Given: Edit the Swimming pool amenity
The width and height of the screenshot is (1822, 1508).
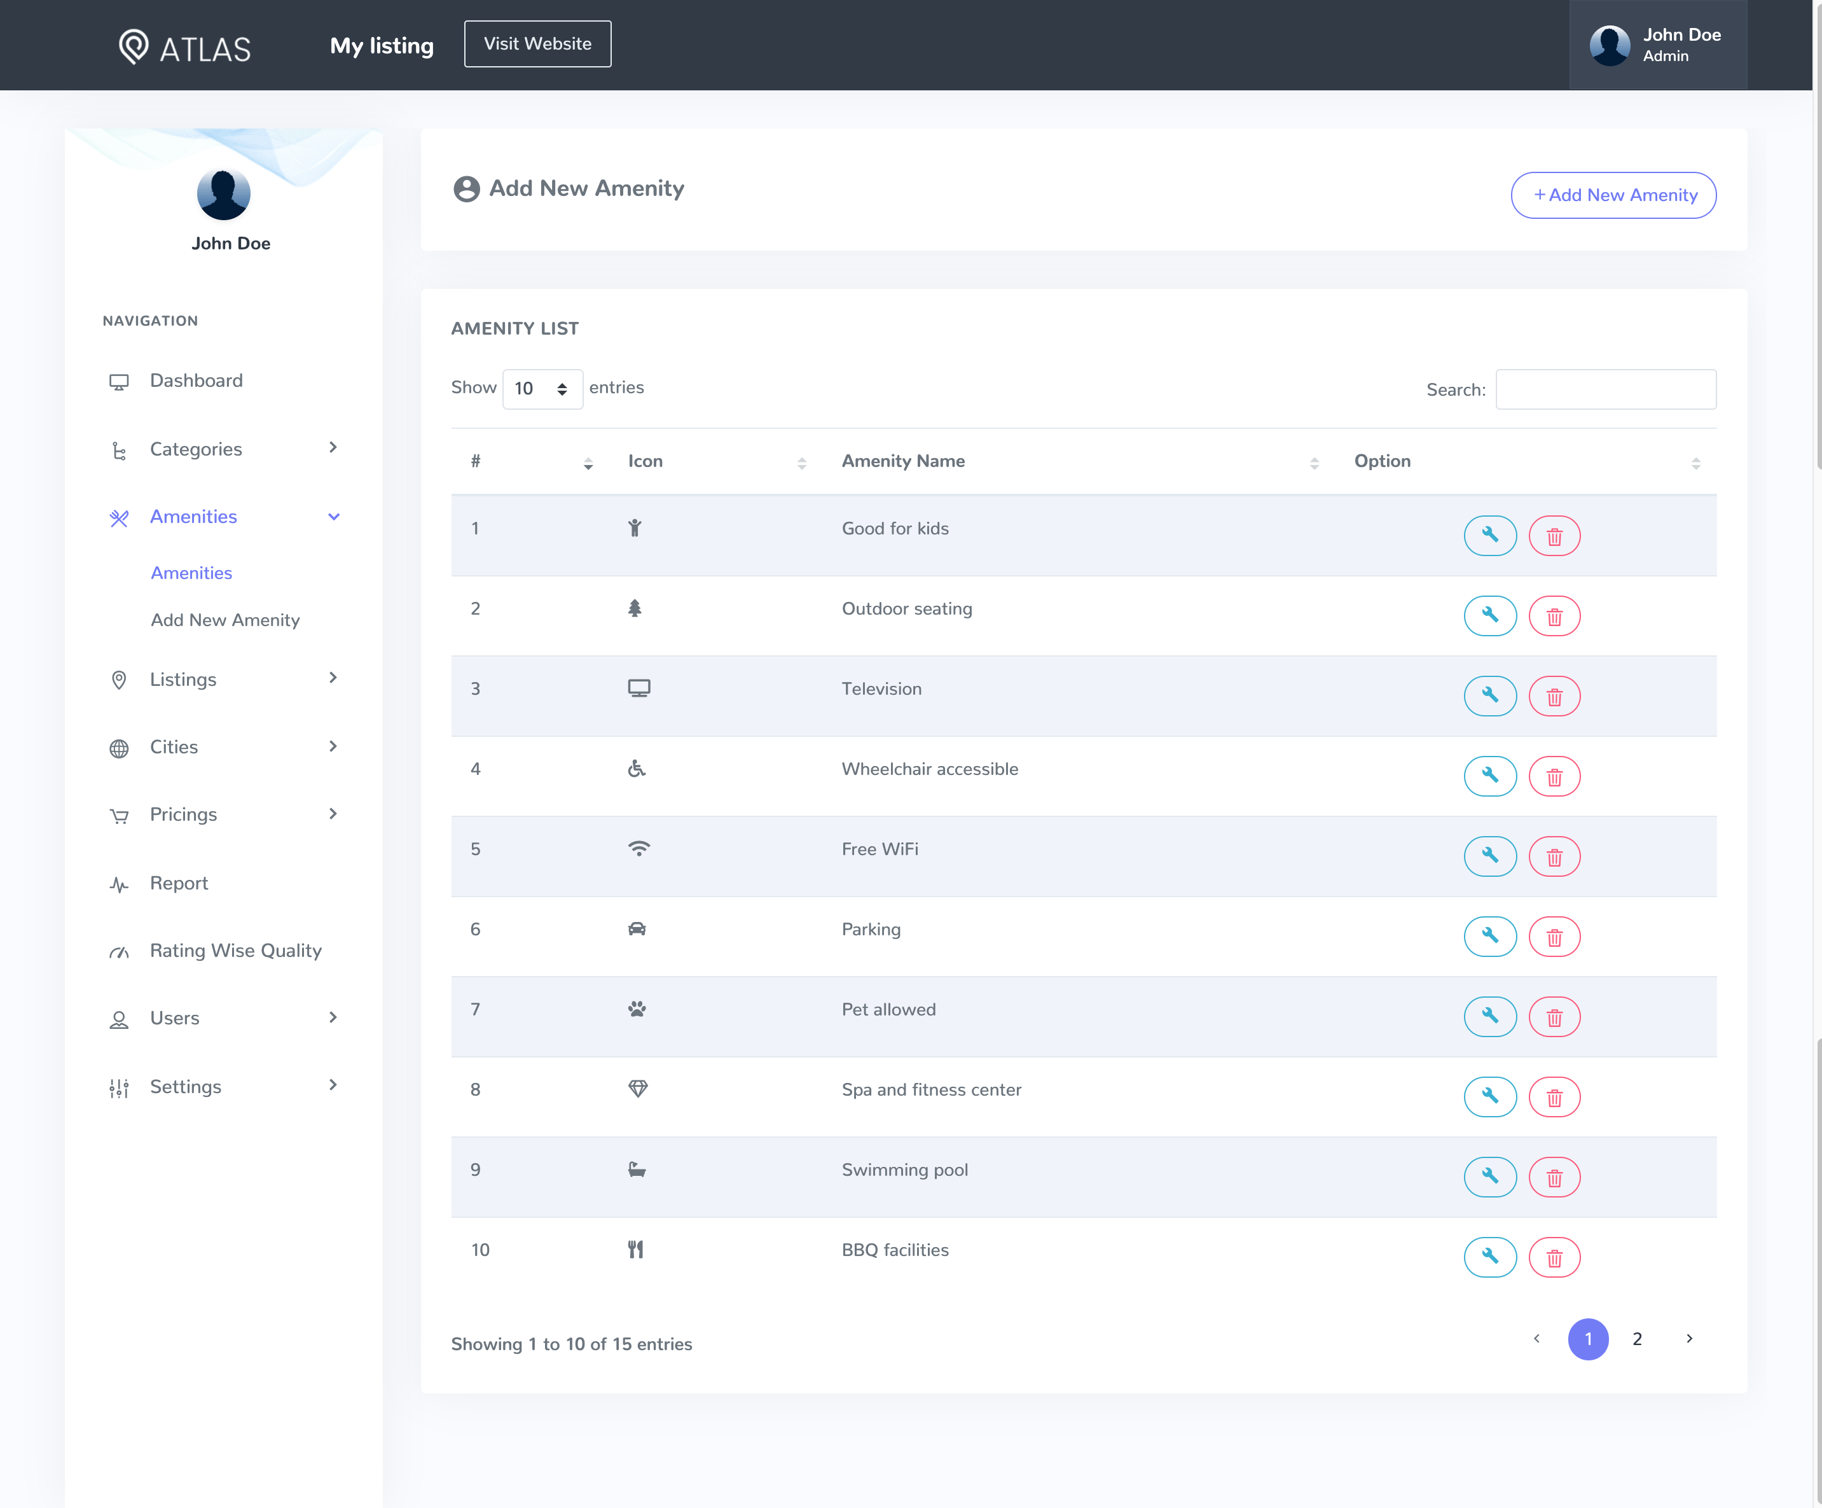Looking at the screenshot, I should coord(1489,1177).
